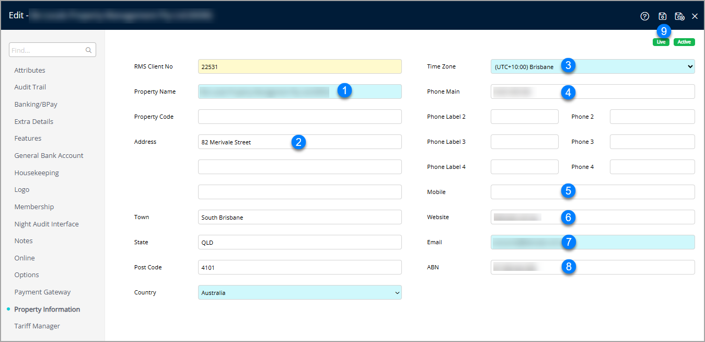Expand the Country dropdown showing Australia

click(299, 292)
